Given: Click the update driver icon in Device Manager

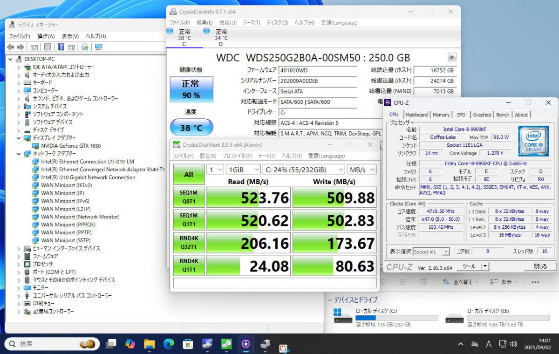Looking at the screenshot, I should (85, 47).
